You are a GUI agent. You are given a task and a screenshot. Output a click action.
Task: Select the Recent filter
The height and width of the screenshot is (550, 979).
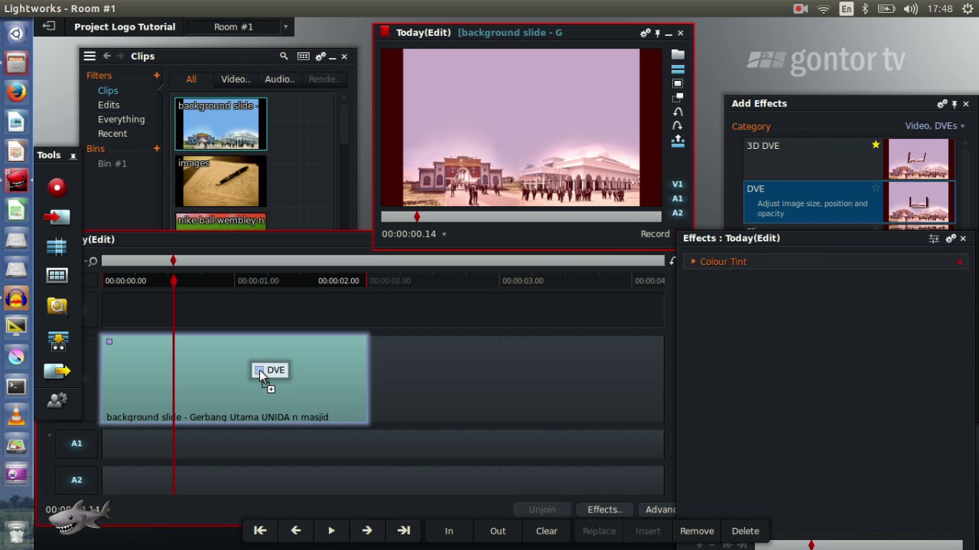(x=112, y=134)
